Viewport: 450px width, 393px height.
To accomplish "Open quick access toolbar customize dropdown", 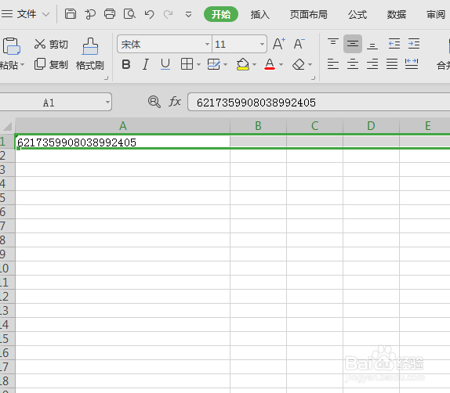I will [x=188, y=14].
